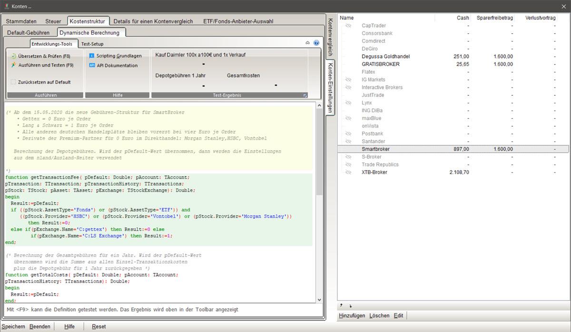Select the Degussa Goldhandel row
Viewport: 571px width, 332px height.
point(453,57)
